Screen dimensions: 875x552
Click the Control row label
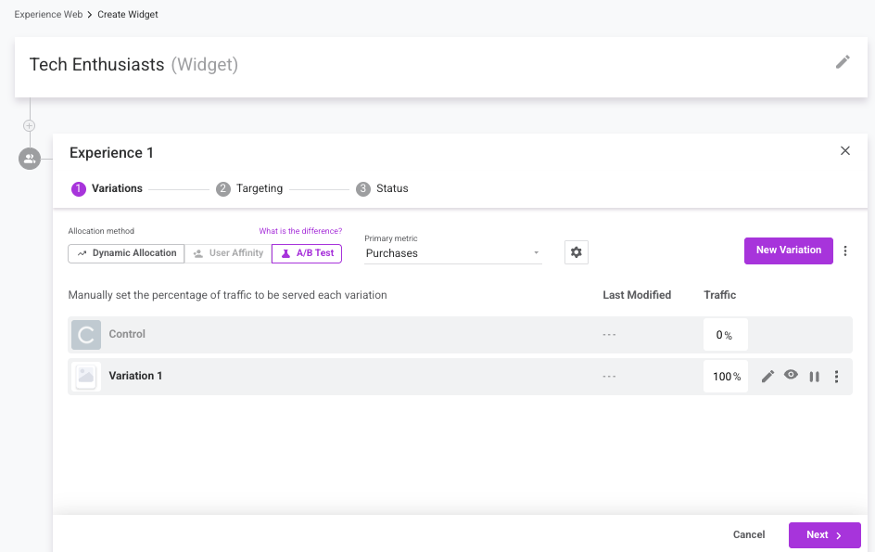coord(127,334)
